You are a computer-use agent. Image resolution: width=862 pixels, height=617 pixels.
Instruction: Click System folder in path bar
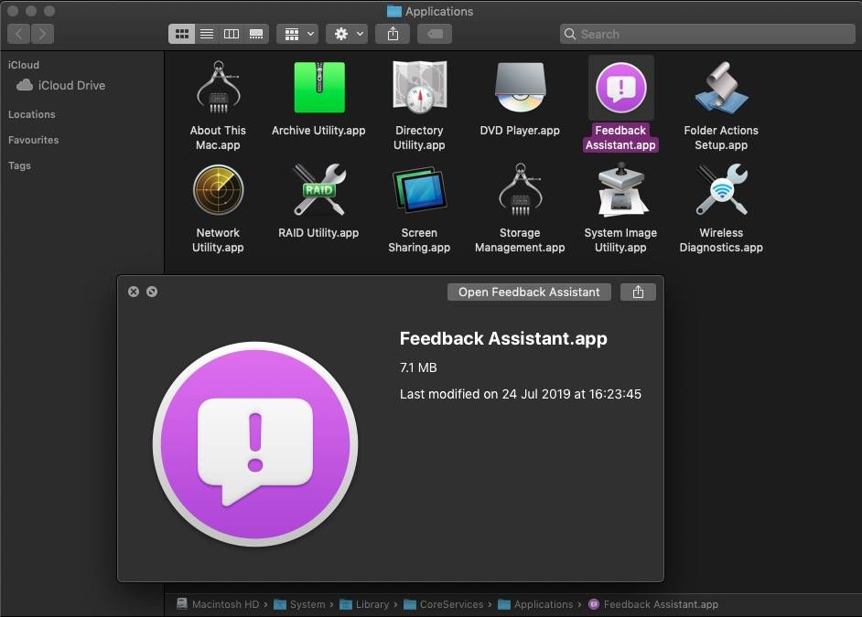[x=299, y=604]
